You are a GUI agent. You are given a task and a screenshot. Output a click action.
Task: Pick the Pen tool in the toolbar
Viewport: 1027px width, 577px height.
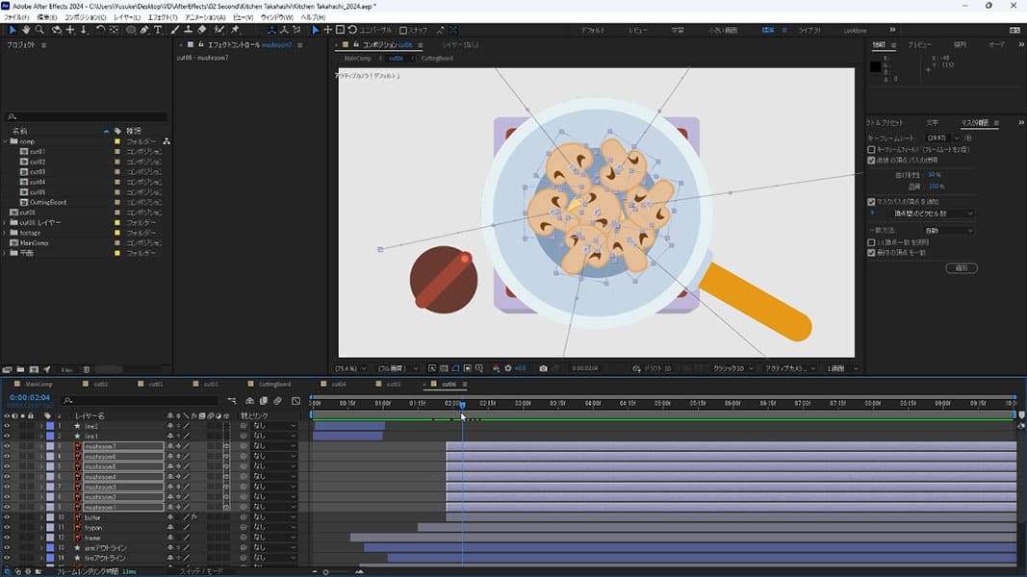[x=144, y=30]
